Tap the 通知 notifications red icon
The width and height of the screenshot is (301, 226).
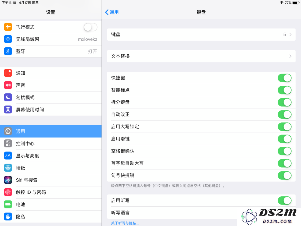coord(8,73)
